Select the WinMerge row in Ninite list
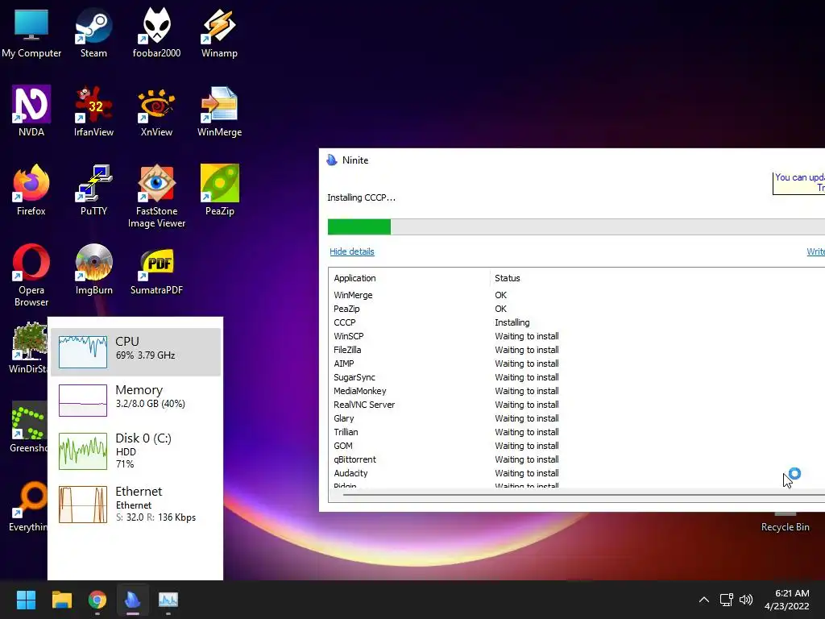This screenshot has width=825, height=619. coord(577,295)
